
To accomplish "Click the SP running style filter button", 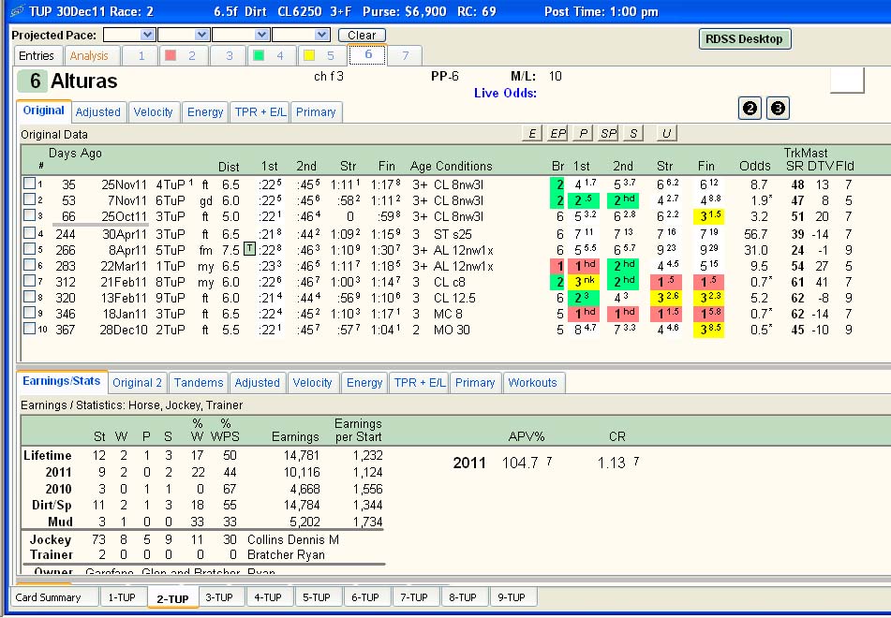I will [x=608, y=134].
